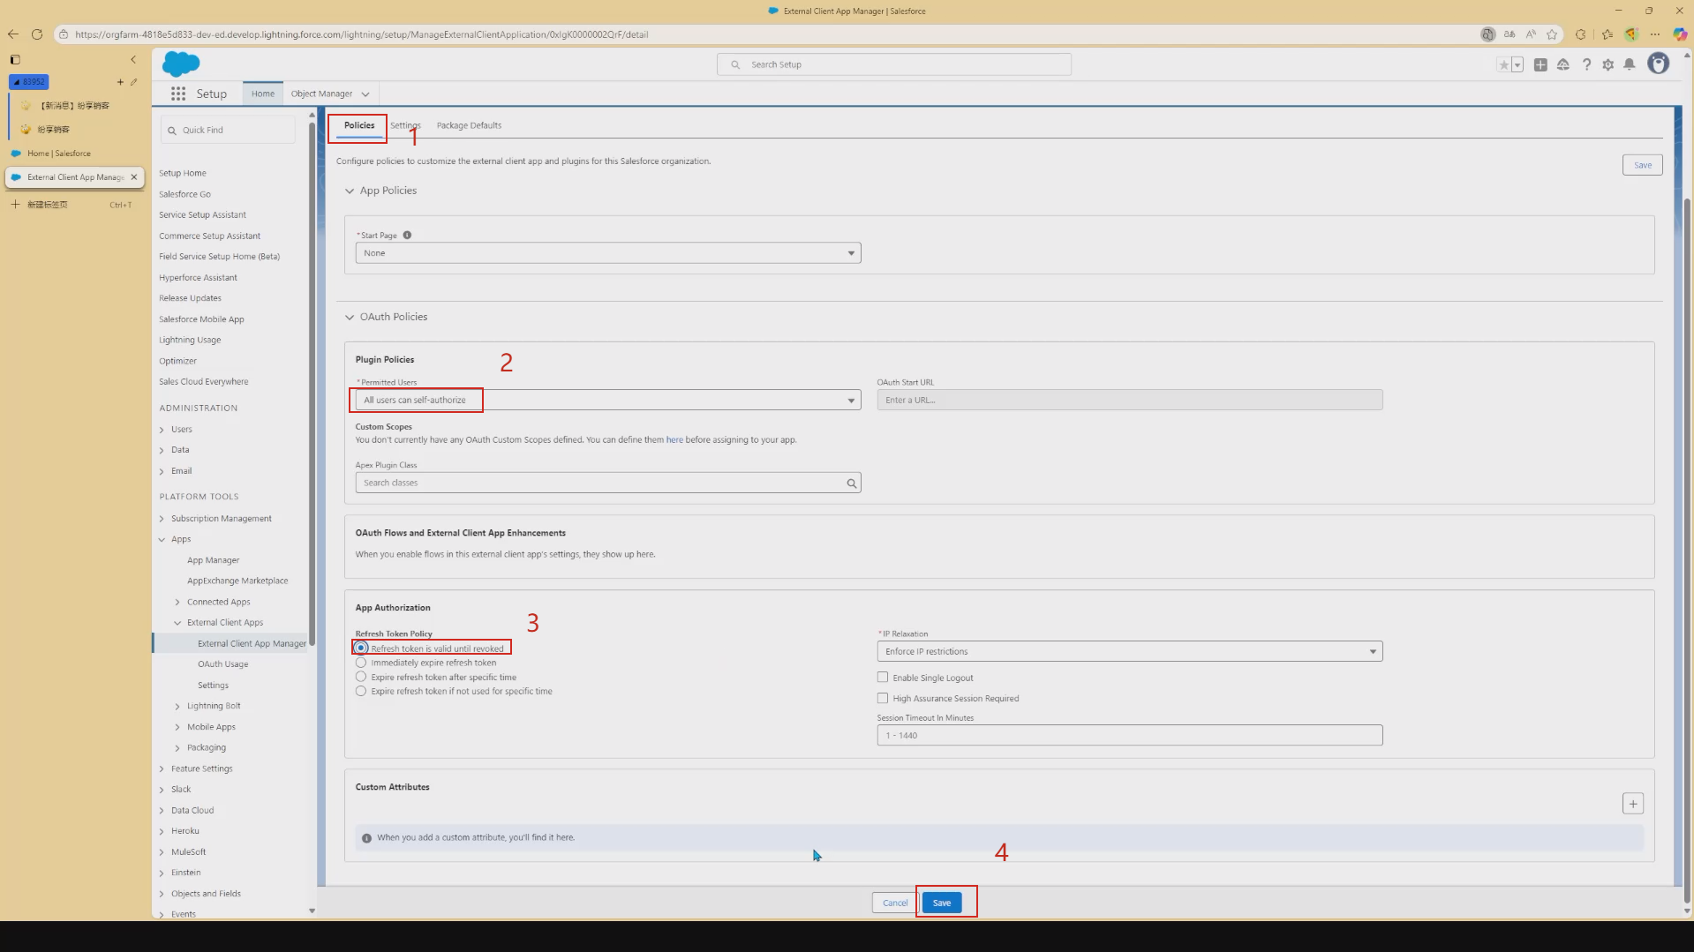Switch to the Settings tab
Viewport: 1694px width, 952px height.
click(405, 125)
